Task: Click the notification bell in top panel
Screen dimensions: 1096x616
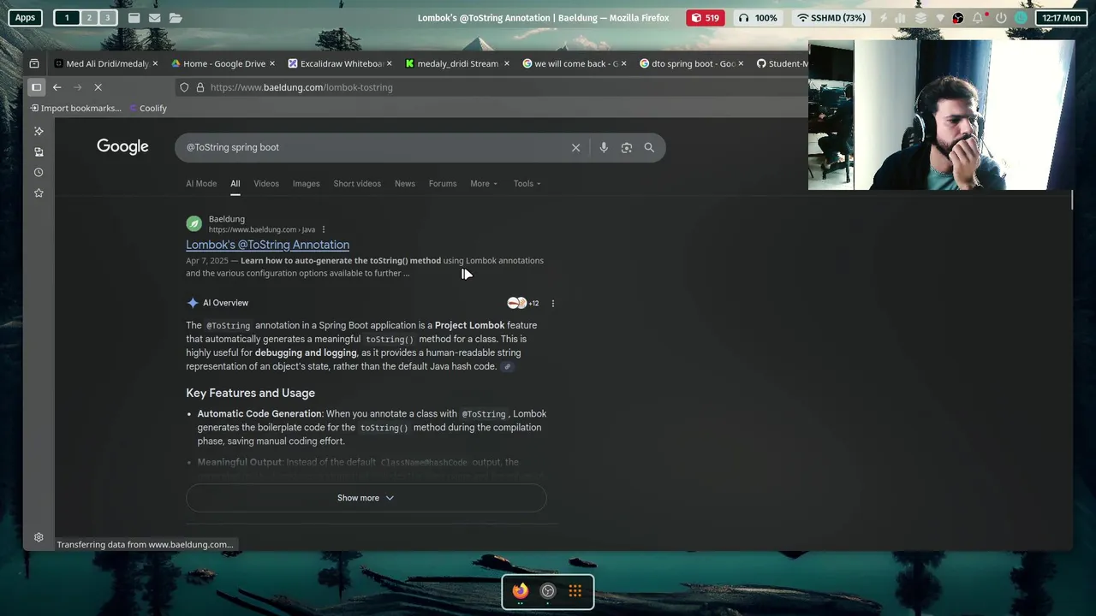Action: (x=977, y=17)
